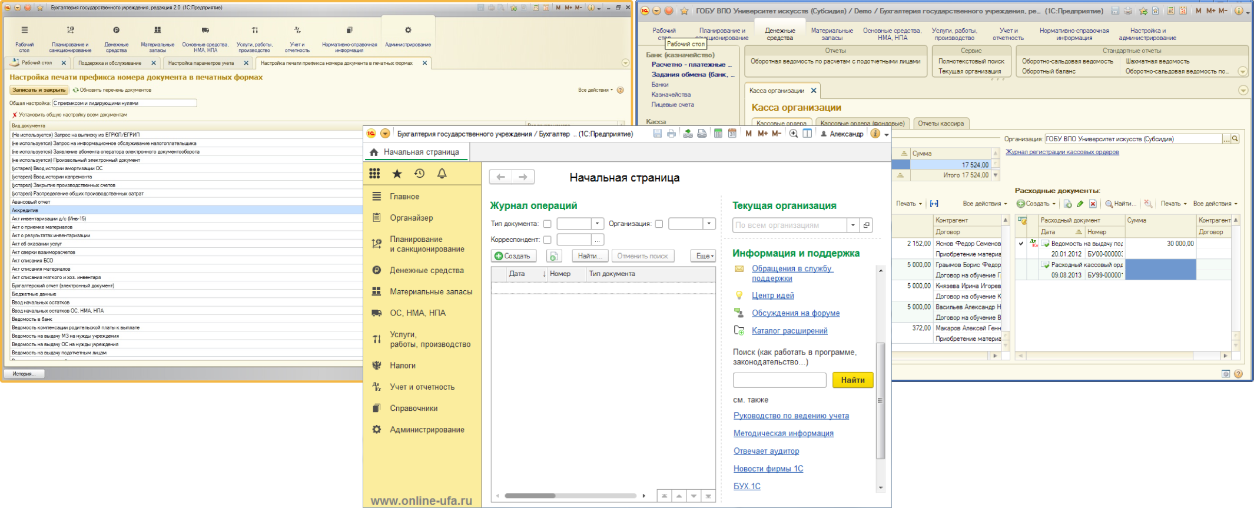Open Все действия menu in left settings window
The height and width of the screenshot is (508, 1254).
click(x=595, y=90)
